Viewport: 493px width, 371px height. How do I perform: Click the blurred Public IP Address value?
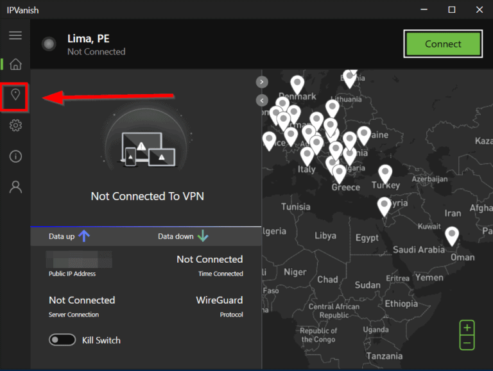79,260
